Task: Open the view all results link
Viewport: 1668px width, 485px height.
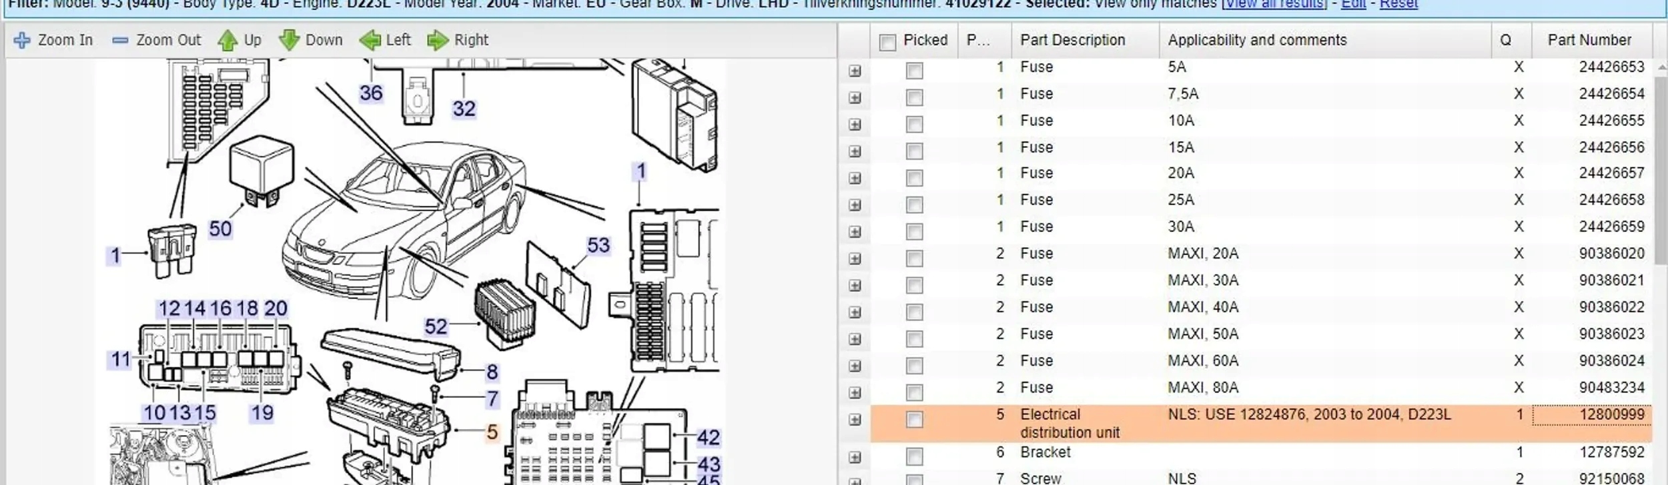Action: (x=1275, y=4)
